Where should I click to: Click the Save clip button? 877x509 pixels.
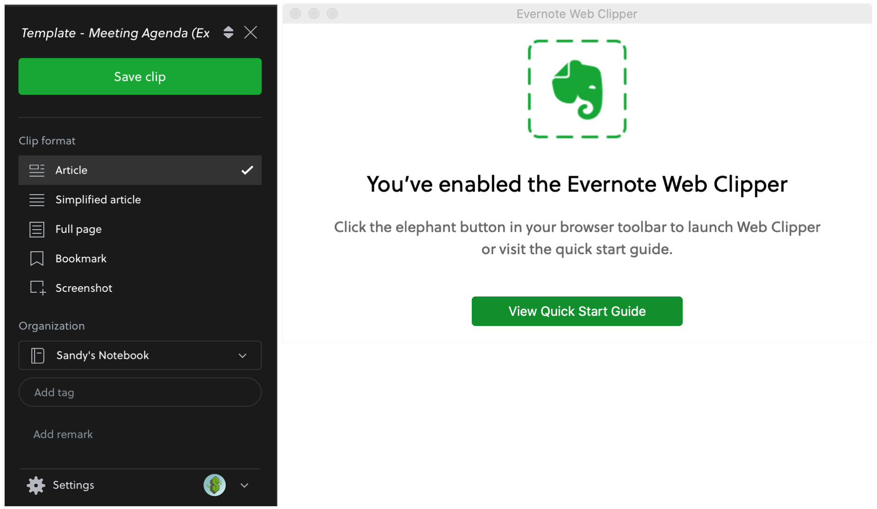[140, 77]
